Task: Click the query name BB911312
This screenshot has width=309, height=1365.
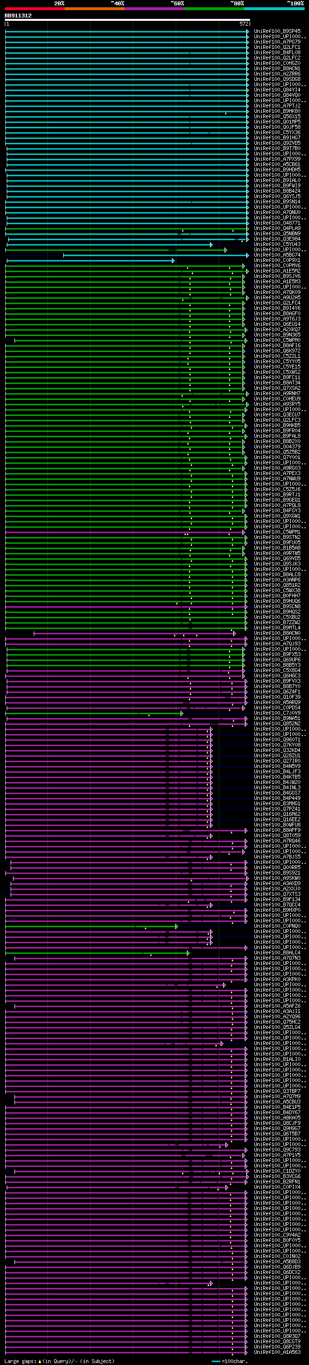Action: tap(18, 15)
